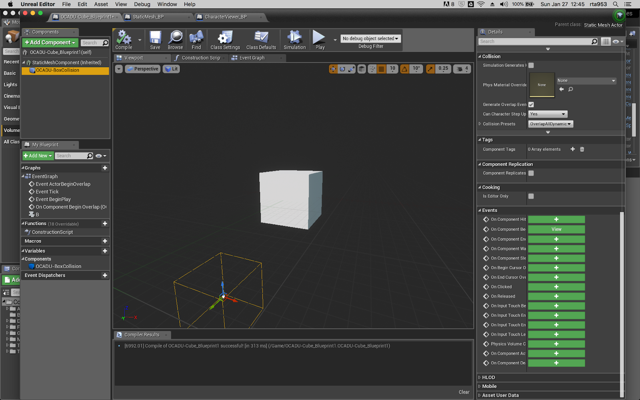
Task: Add an element to Component Tags
Action: 572,149
